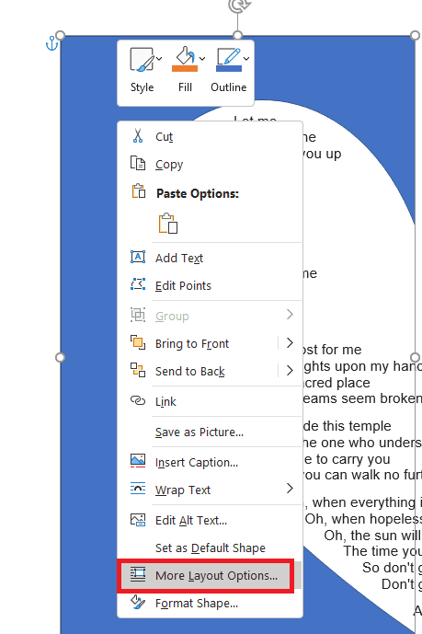Expand Bring to Front submenu arrow
The image size is (422, 634).
(290, 343)
